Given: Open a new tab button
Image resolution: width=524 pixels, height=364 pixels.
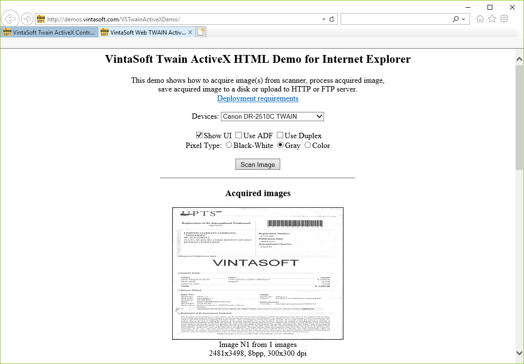Looking at the screenshot, I should click(x=200, y=33).
